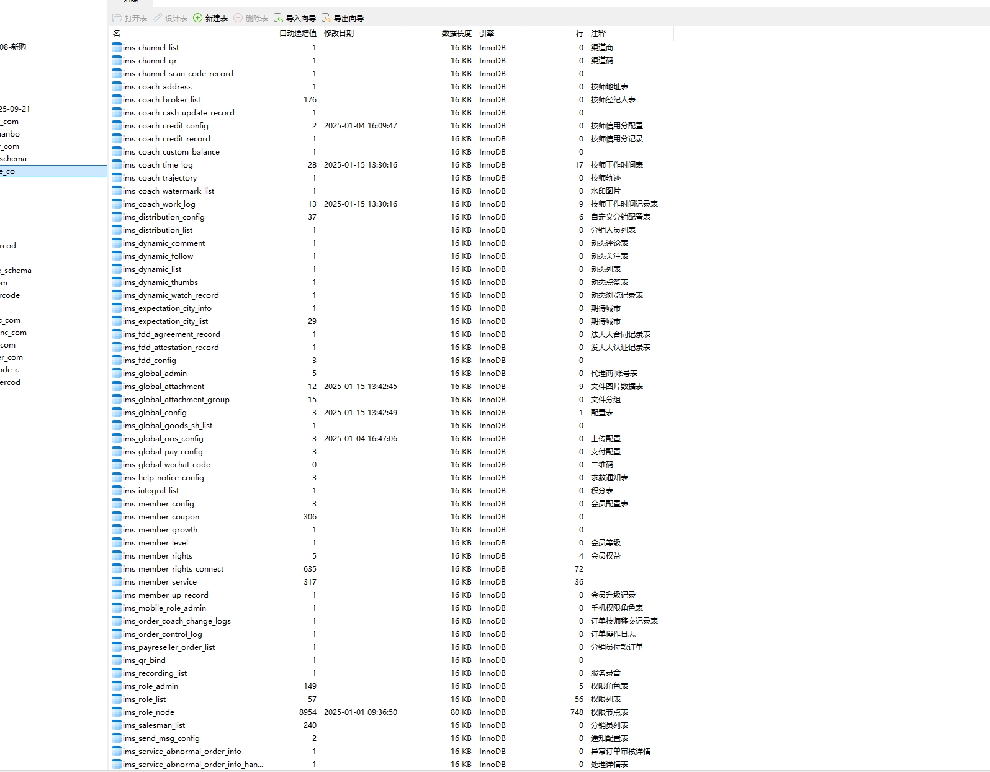Click table icon of ims_channel_list
The width and height of the screenshot is (990, 772).
(x=117, y=47)
